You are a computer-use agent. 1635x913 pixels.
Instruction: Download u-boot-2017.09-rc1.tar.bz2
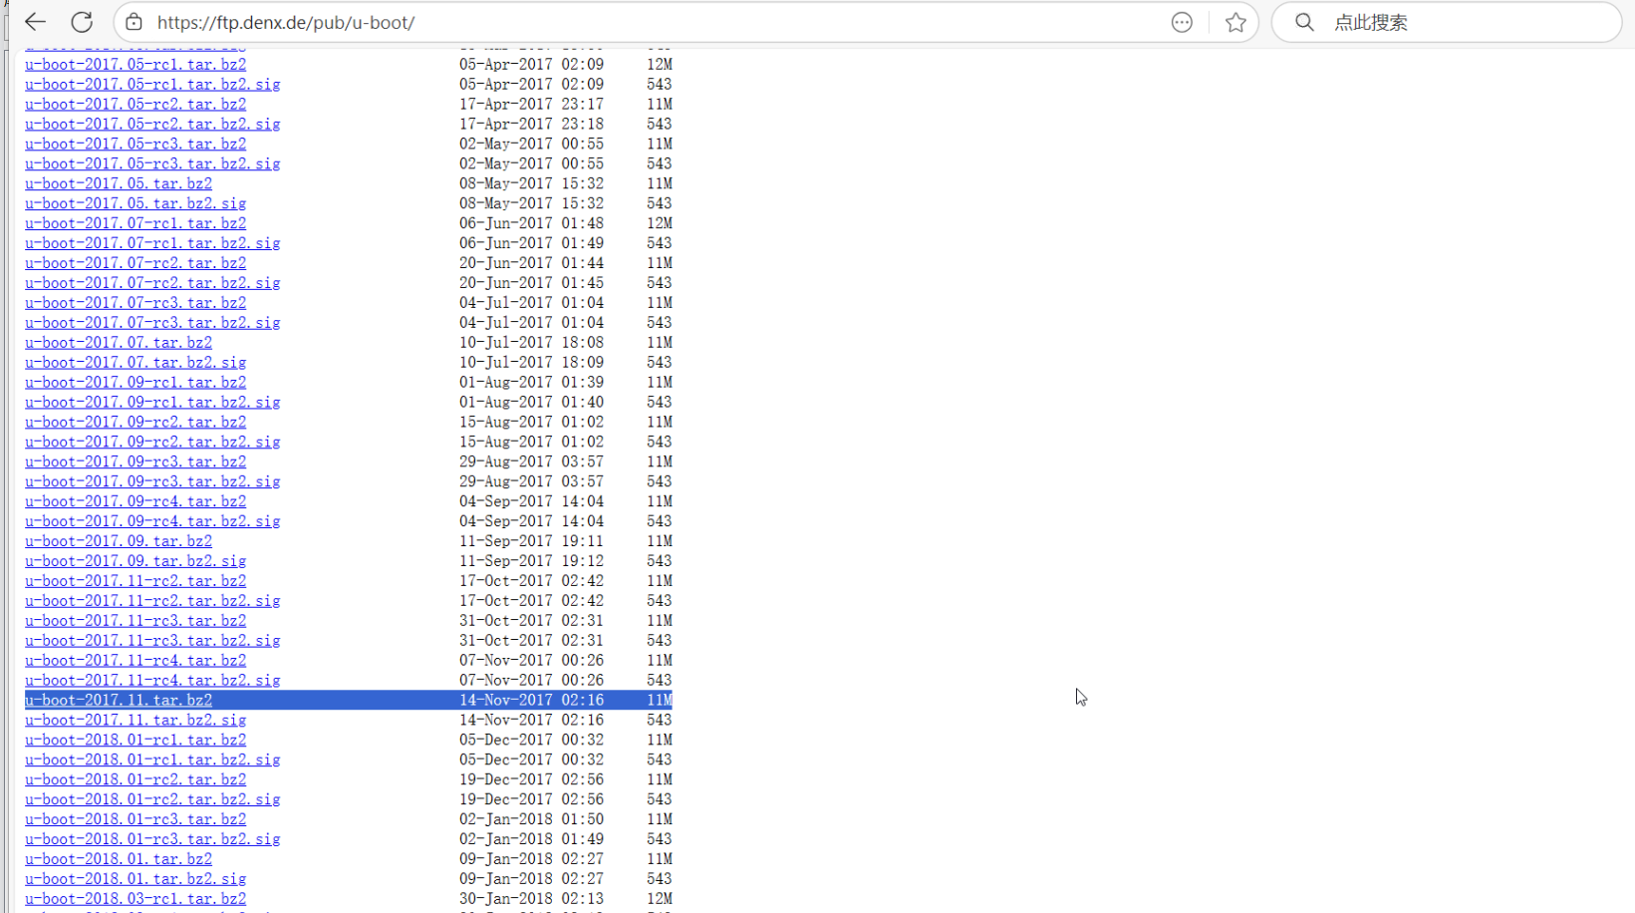[x=136, y=383]
